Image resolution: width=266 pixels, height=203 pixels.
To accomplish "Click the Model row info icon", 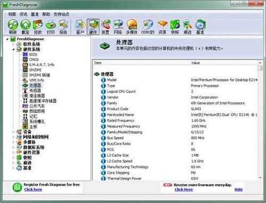I will tap(103, 80).
